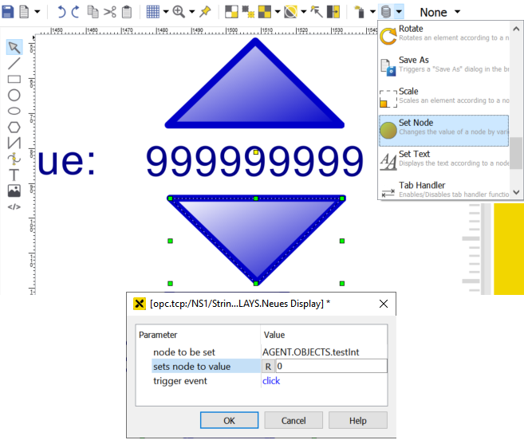
Task: Click the yellow color bar on the right
Action: coord(509,249)
